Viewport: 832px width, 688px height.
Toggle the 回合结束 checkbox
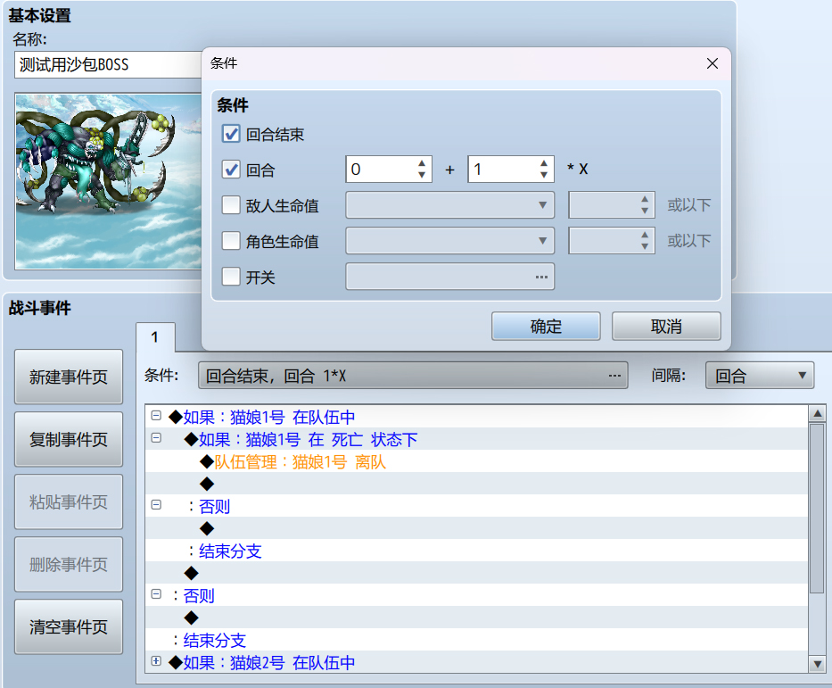[x=231, y=134]
